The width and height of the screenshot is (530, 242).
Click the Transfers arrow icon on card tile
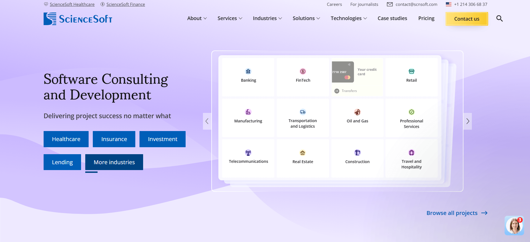[337, 91]
